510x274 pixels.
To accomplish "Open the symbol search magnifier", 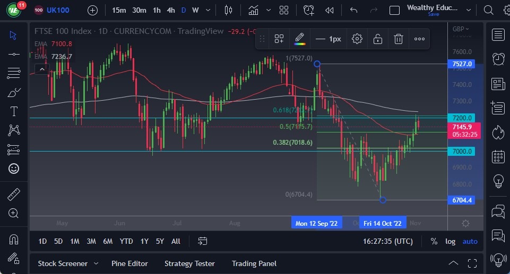I will coord(488,11).
